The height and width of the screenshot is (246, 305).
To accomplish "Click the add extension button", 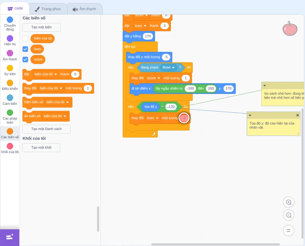I will pyautogui.click(x=10, y=237).
